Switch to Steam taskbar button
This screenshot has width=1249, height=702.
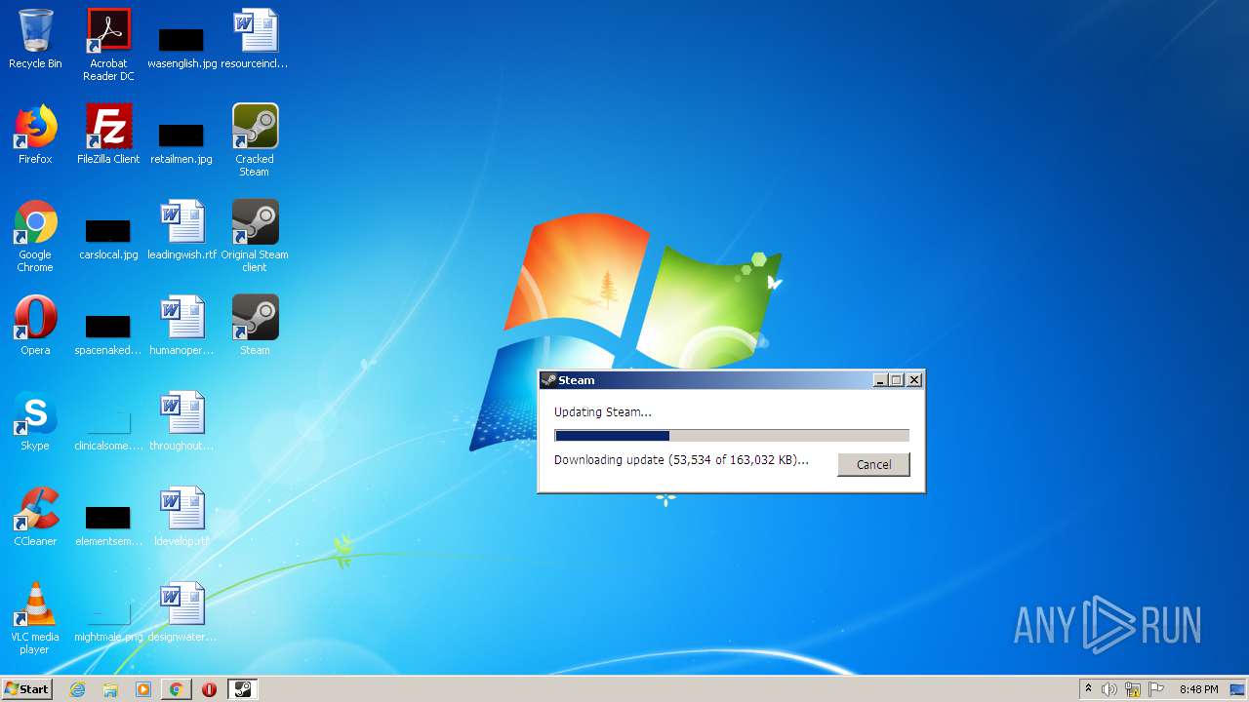pyautogui.click(x=242, y=689)
